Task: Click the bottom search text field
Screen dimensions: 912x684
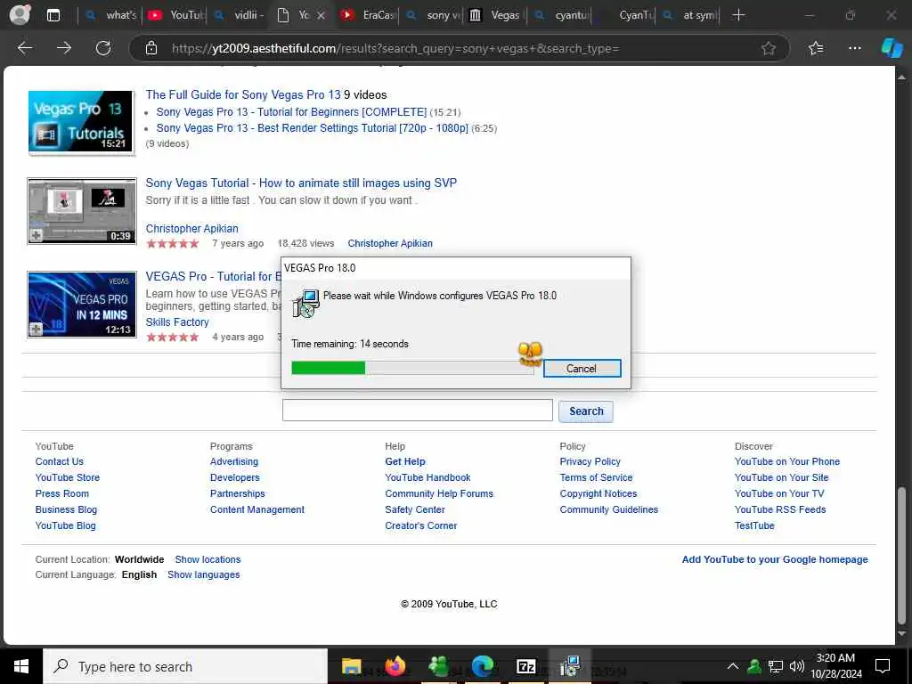Action: point(417,410)
